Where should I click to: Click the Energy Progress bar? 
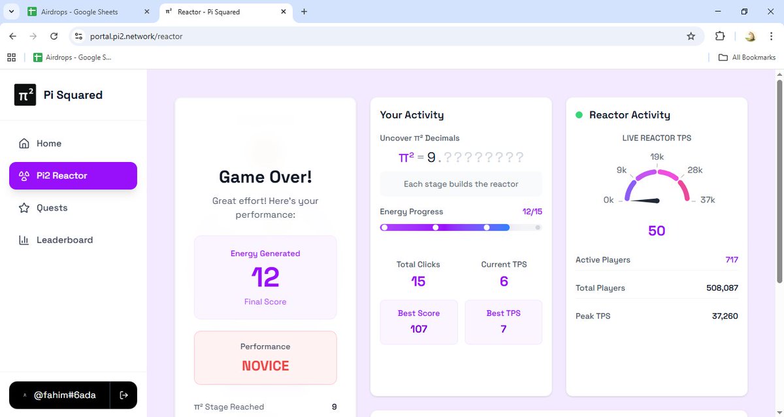tap(461, 227)
